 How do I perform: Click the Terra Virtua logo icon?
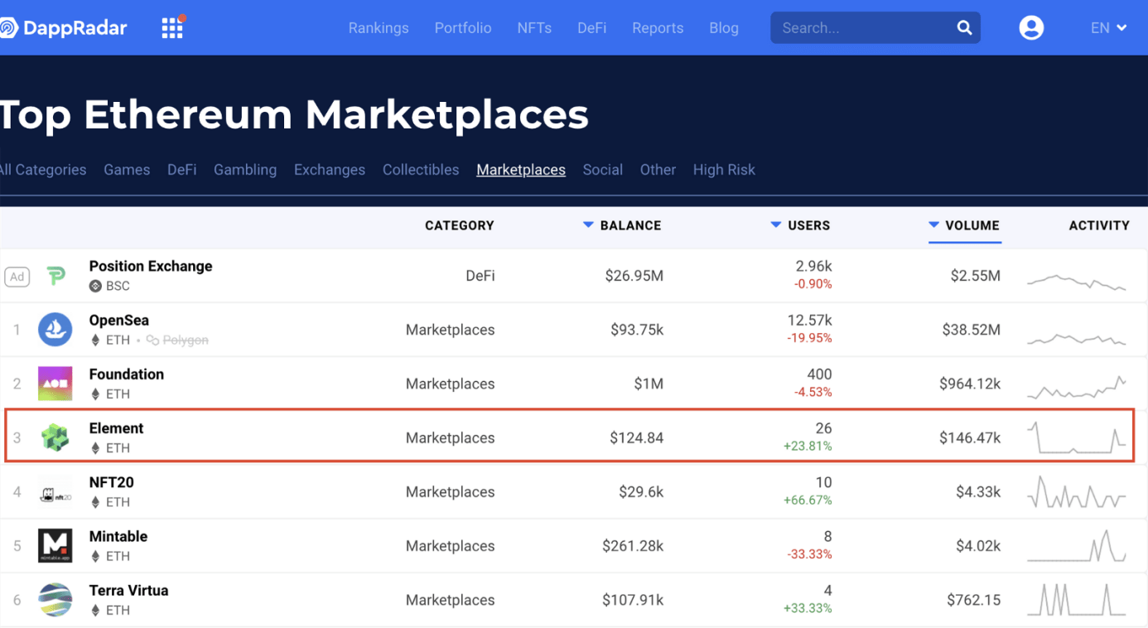coord(55,600)
